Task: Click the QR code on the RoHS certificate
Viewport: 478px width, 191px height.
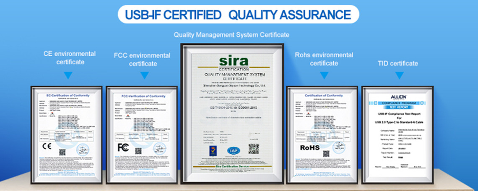Action: click(x=326, y=154)
